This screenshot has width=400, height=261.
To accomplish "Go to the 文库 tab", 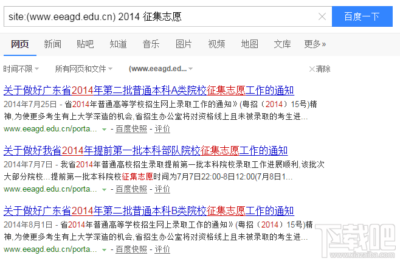I will (x=282, y=44).
